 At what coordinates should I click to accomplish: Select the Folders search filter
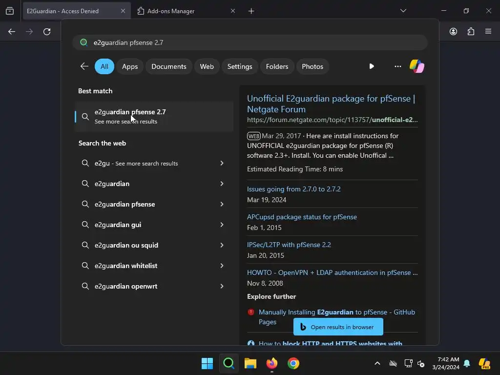point(277,66)
